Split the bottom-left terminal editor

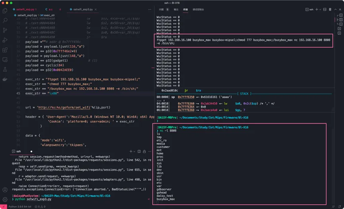[x=139, y=151]
